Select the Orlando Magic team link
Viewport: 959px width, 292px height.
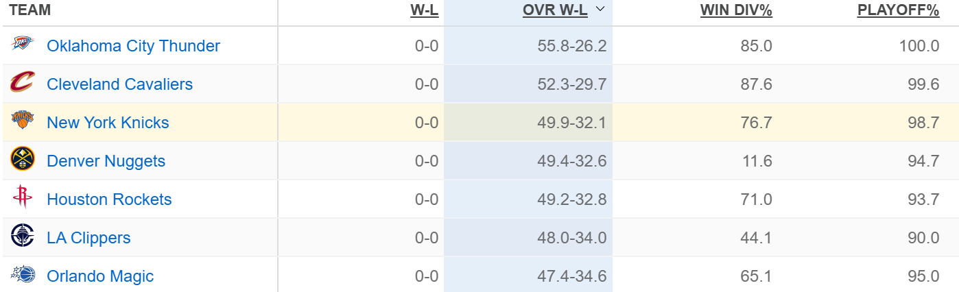click(x=100, y=276)
